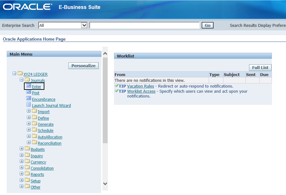Click the Oracle logo

27,7
